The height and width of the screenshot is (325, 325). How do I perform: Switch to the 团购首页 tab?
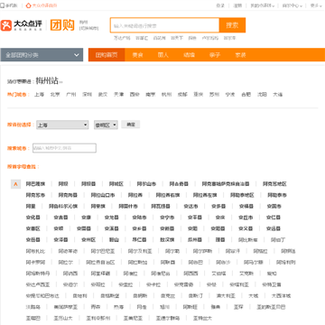point(107,55)
